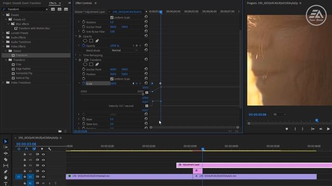This screenshot has width=332, height=186.
Task: Open the Program monitor panel menu
Action: [300, 3]
